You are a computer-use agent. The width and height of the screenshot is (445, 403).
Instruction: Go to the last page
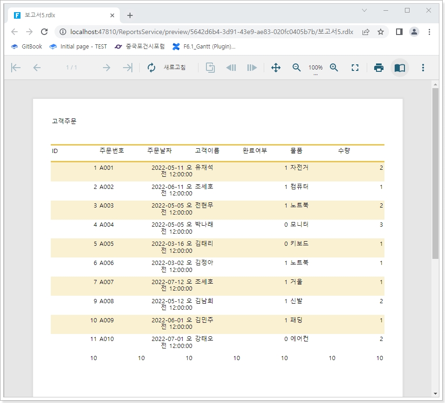tap(127, 68)
